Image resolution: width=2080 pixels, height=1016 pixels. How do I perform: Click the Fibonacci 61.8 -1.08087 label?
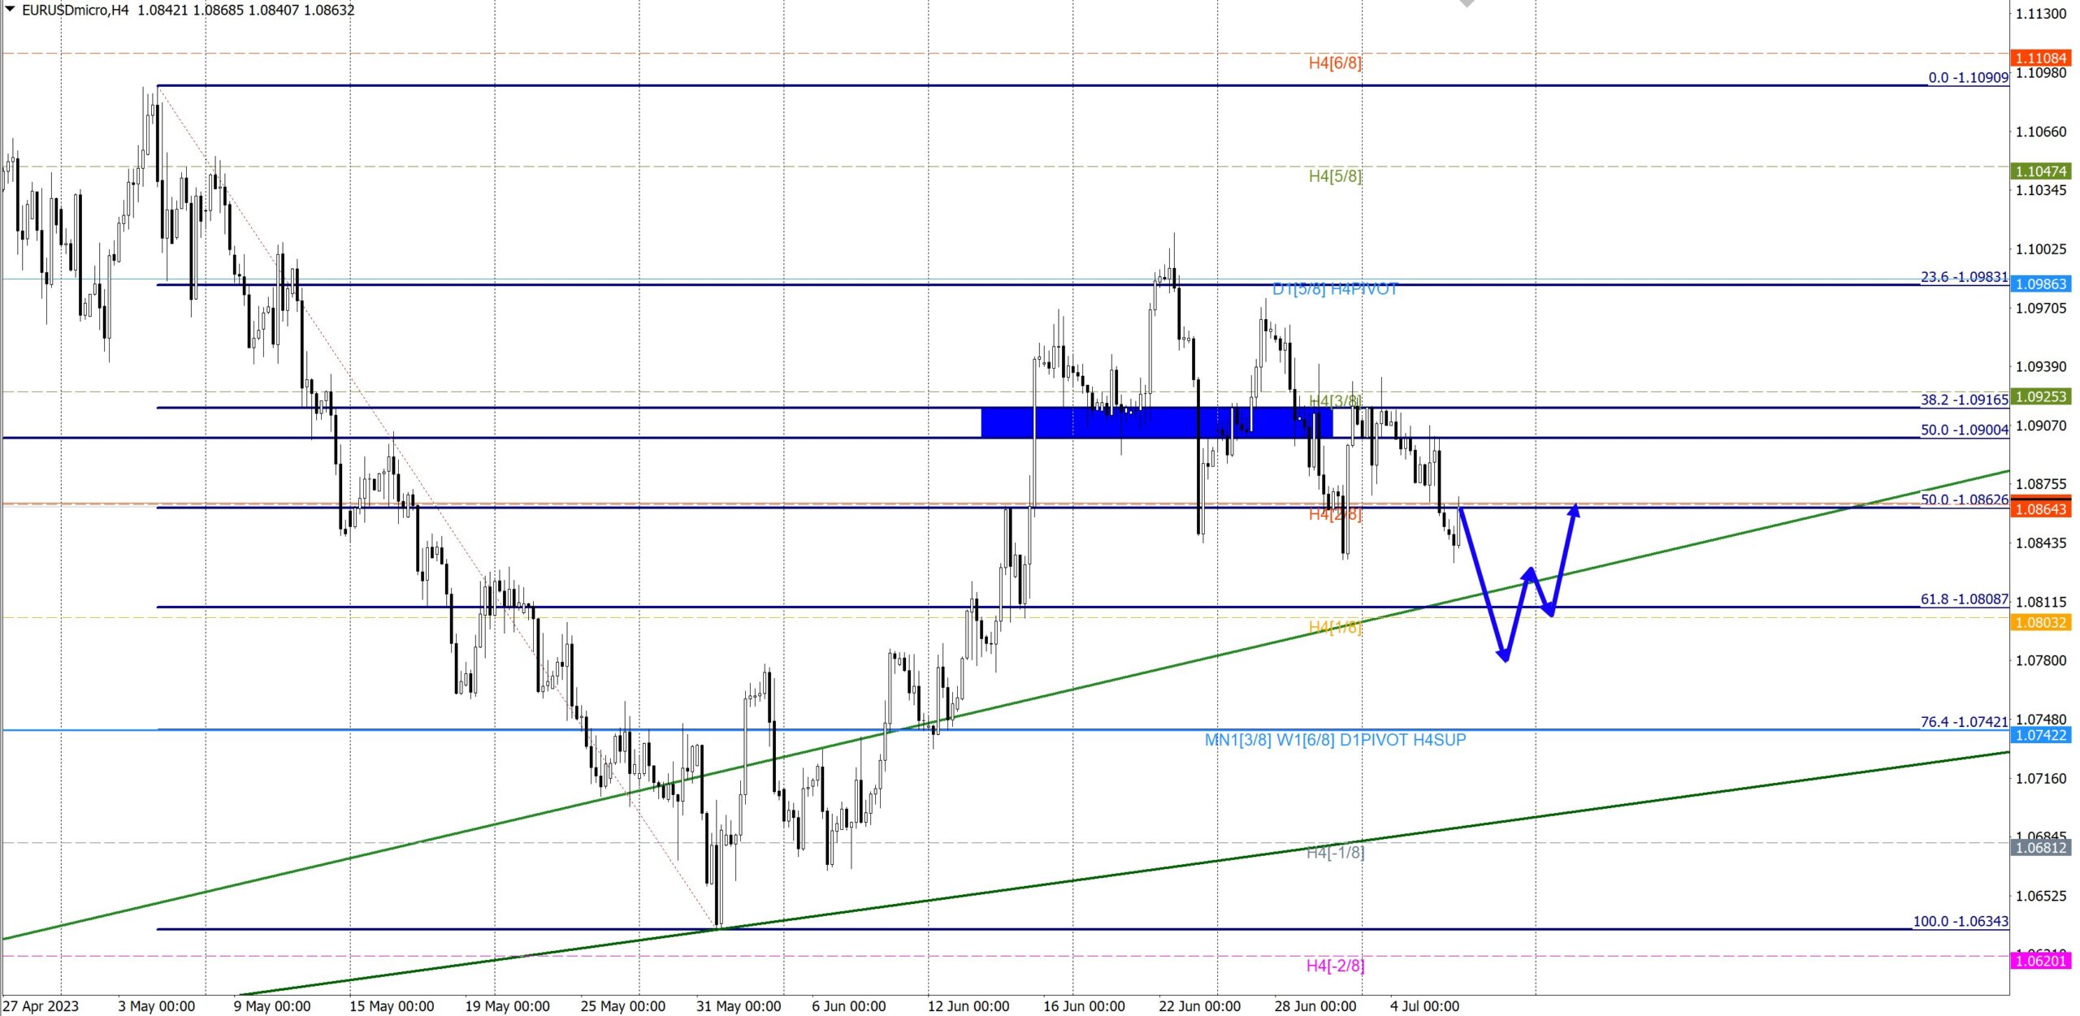[1963, 599]
